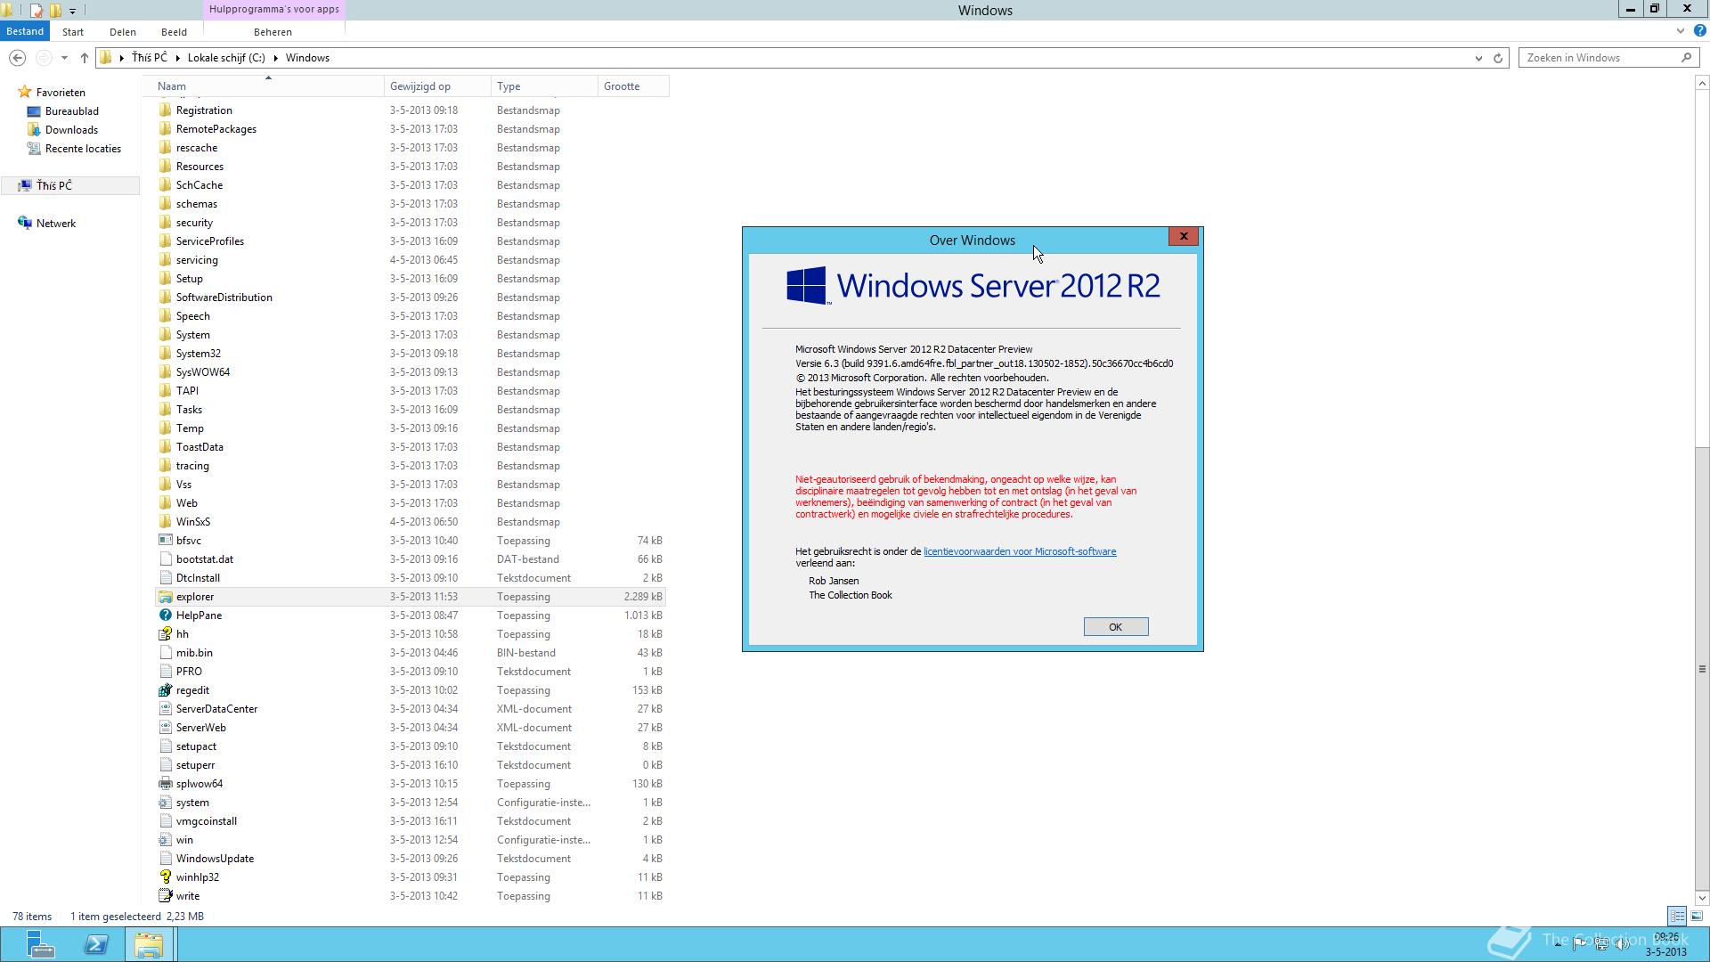This screenshot has width=1710, height=962.
Task: Select the mib.bin file
Action: [x=411, y=653]
